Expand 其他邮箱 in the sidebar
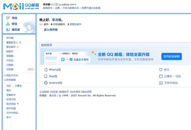This screenshot has width=191, height=130. point(5,80)
